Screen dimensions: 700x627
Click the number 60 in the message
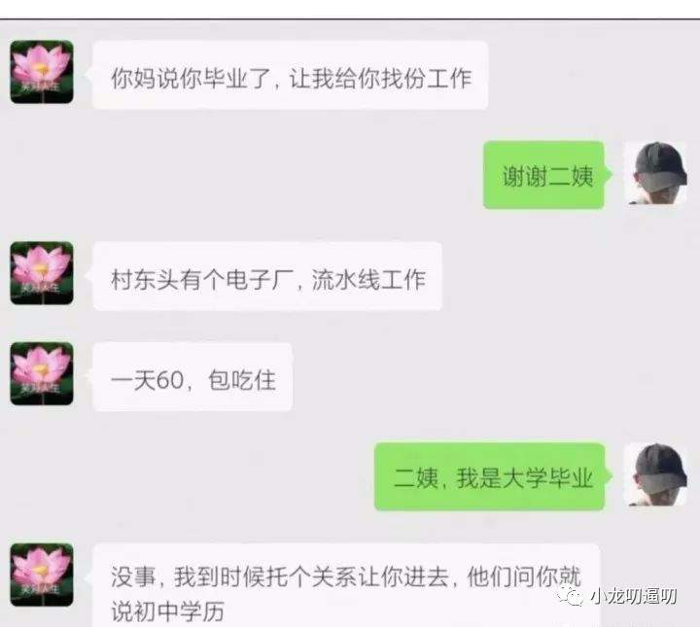click(x=170, y=381)
